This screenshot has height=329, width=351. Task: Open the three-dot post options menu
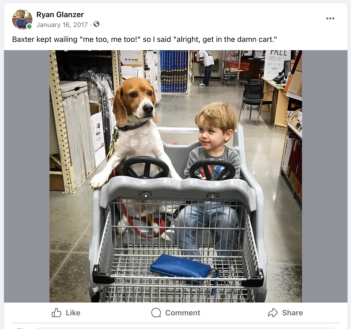point(330,18)
